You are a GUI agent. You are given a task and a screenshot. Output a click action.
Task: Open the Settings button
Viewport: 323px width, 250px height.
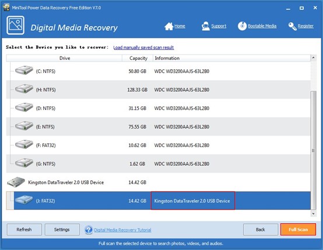[62, 230]
